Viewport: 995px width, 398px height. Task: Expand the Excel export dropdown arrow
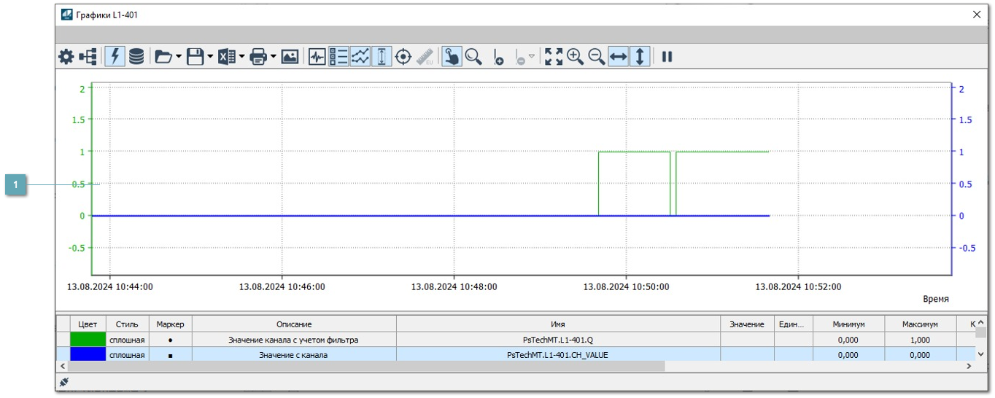[241, 57]
